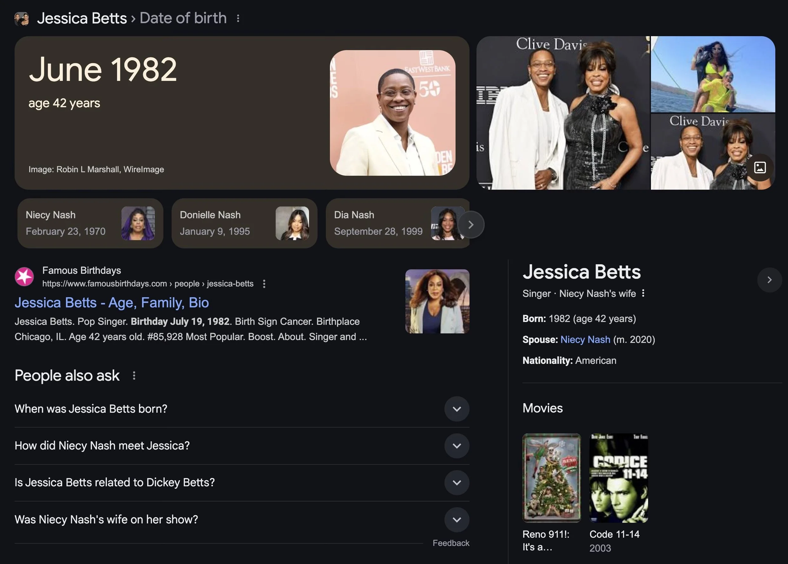Viewport: 788px width, 564px height.
Task: Click three-dot menu beside Date of birth
Action: click(238, 18)
